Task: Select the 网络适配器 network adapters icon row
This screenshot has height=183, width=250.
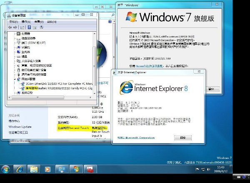Action: (x=26, y=79)
